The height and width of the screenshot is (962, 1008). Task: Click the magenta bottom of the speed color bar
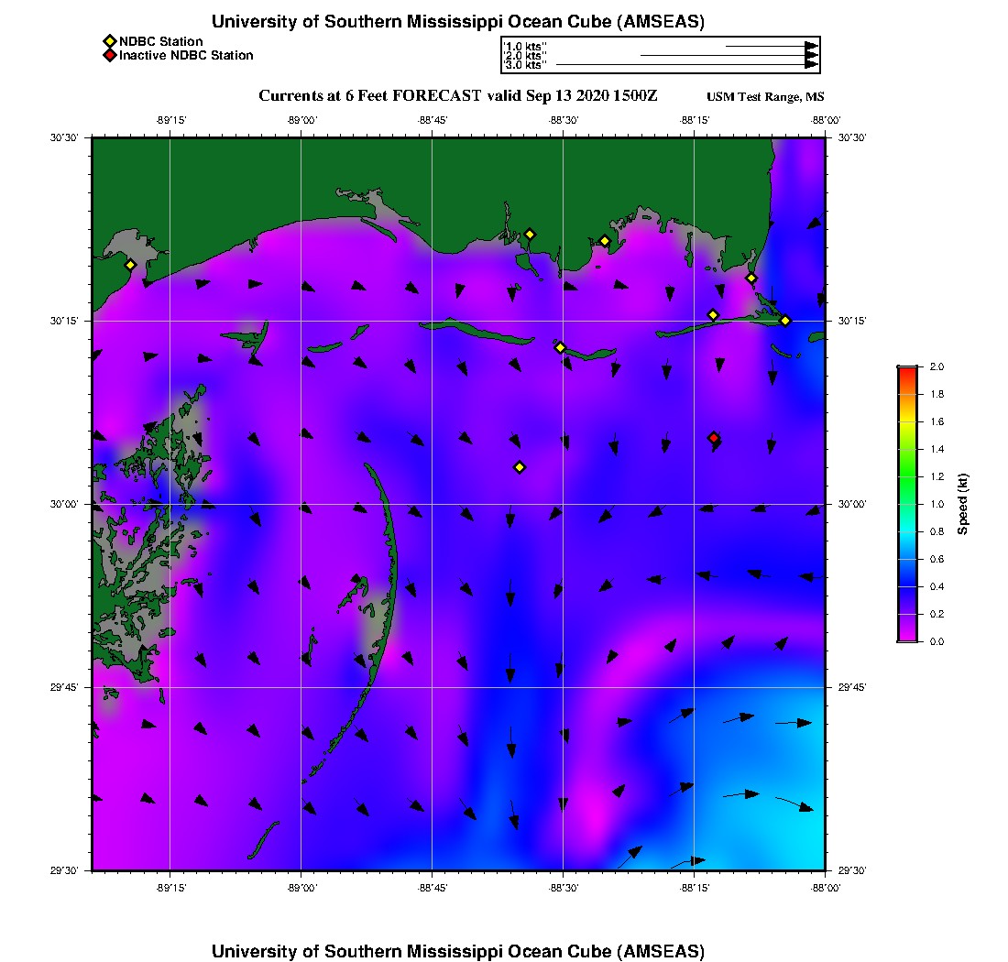[907, 637]
